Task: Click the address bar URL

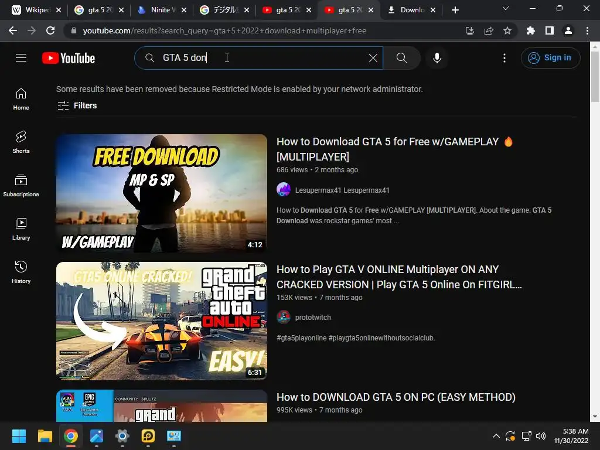Action: (224, 30)
